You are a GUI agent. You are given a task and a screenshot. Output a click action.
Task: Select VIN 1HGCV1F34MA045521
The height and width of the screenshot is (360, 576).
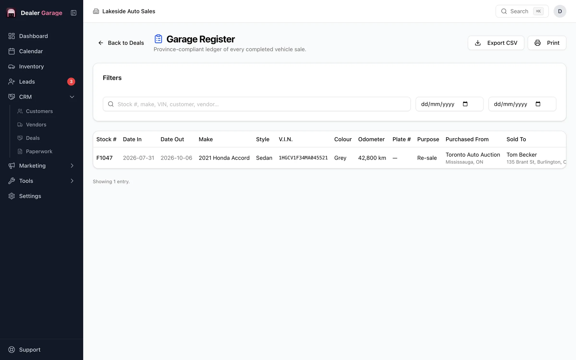pos(303,158)
